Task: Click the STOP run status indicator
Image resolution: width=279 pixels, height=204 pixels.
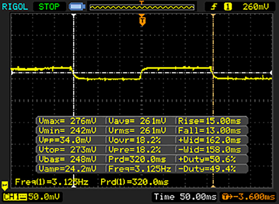Action: (x=49, y=7)
